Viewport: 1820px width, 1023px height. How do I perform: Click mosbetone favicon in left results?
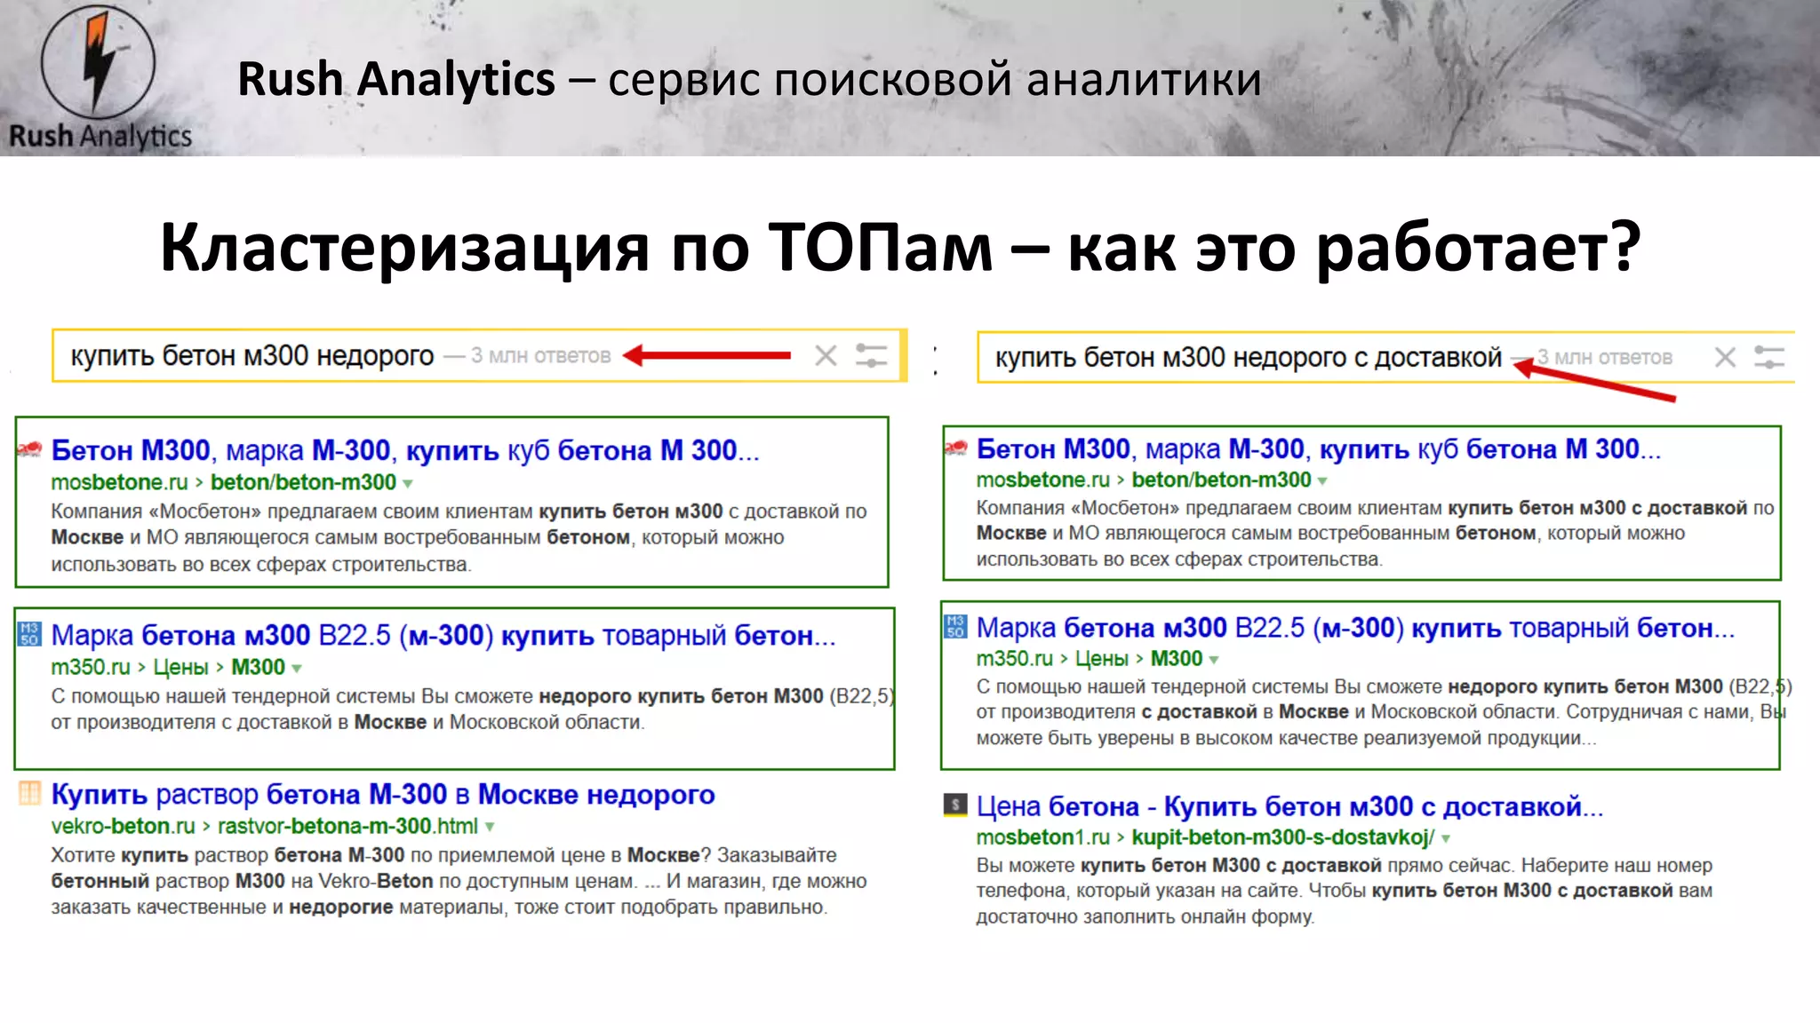(29, 449)
